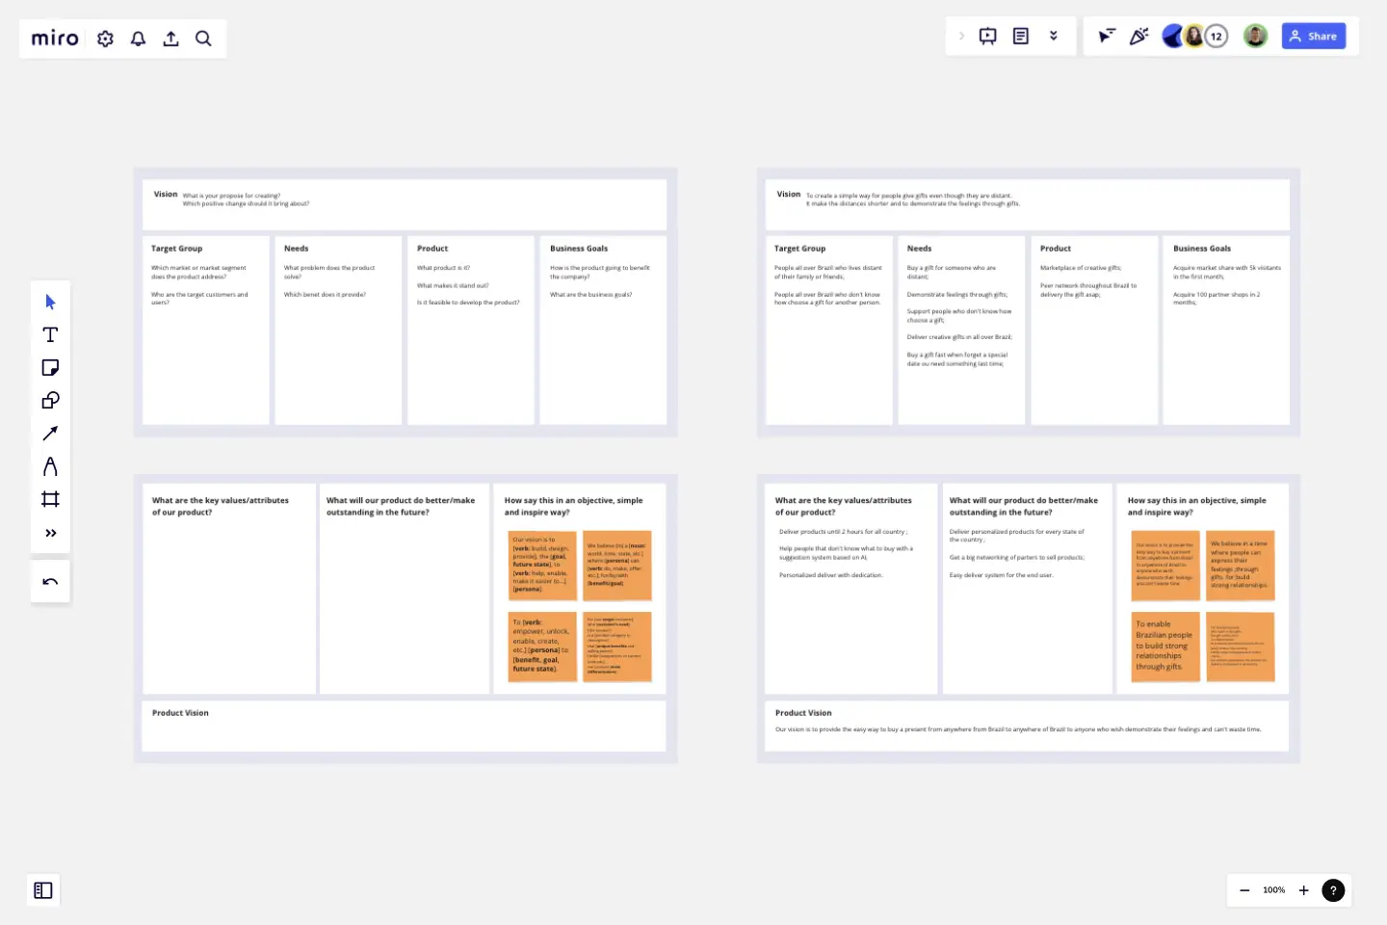Start Presentation mode

point(987,36)
